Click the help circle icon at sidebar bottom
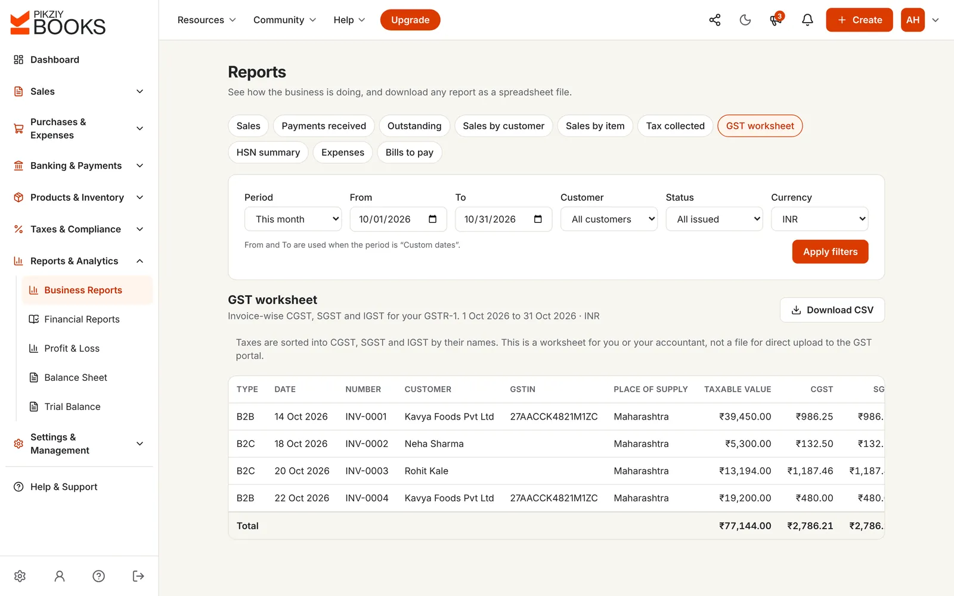The width and height of the screenshot is (954, 596). click(x=99, y=576)
